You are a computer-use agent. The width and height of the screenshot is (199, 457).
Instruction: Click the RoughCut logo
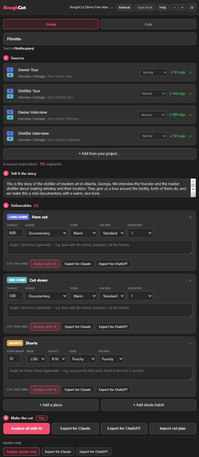coord(15,8)
